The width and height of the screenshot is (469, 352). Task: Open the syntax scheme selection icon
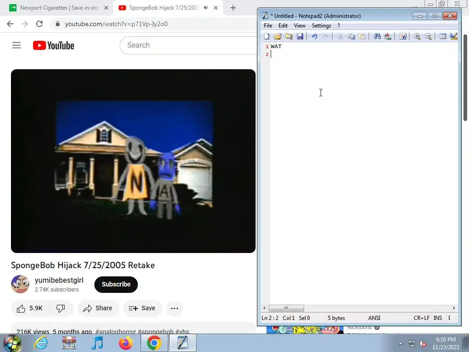pyautogui.click(x=443, y=37)
